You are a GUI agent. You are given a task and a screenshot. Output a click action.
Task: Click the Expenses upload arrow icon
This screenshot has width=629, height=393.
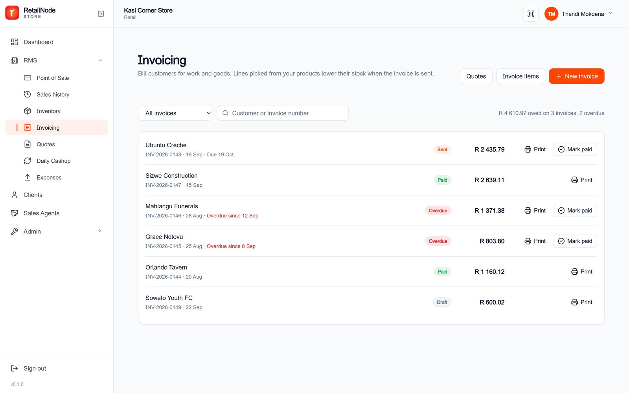click(28, 177)
